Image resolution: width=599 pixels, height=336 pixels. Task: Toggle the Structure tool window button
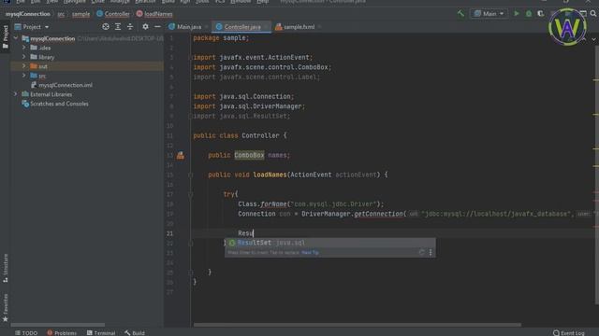(6, 268)
